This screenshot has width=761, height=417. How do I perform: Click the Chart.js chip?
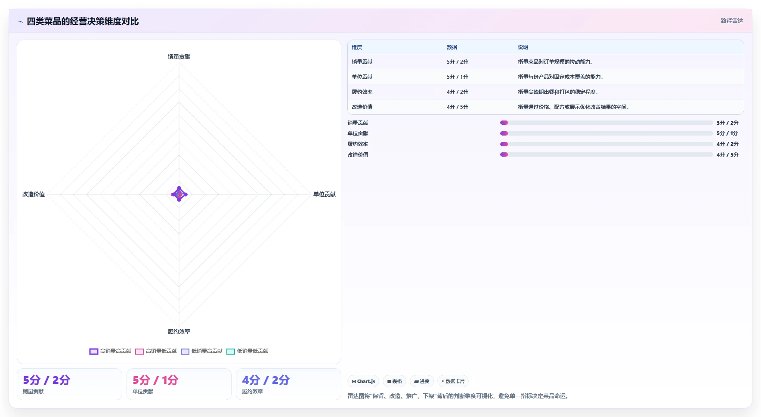tap(363, 381)
